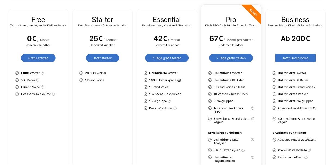The width and height of the screenshot is (333, 165).
Task: Click help icon next to 1.000 Wörter
Action: [x=42, y=73]
